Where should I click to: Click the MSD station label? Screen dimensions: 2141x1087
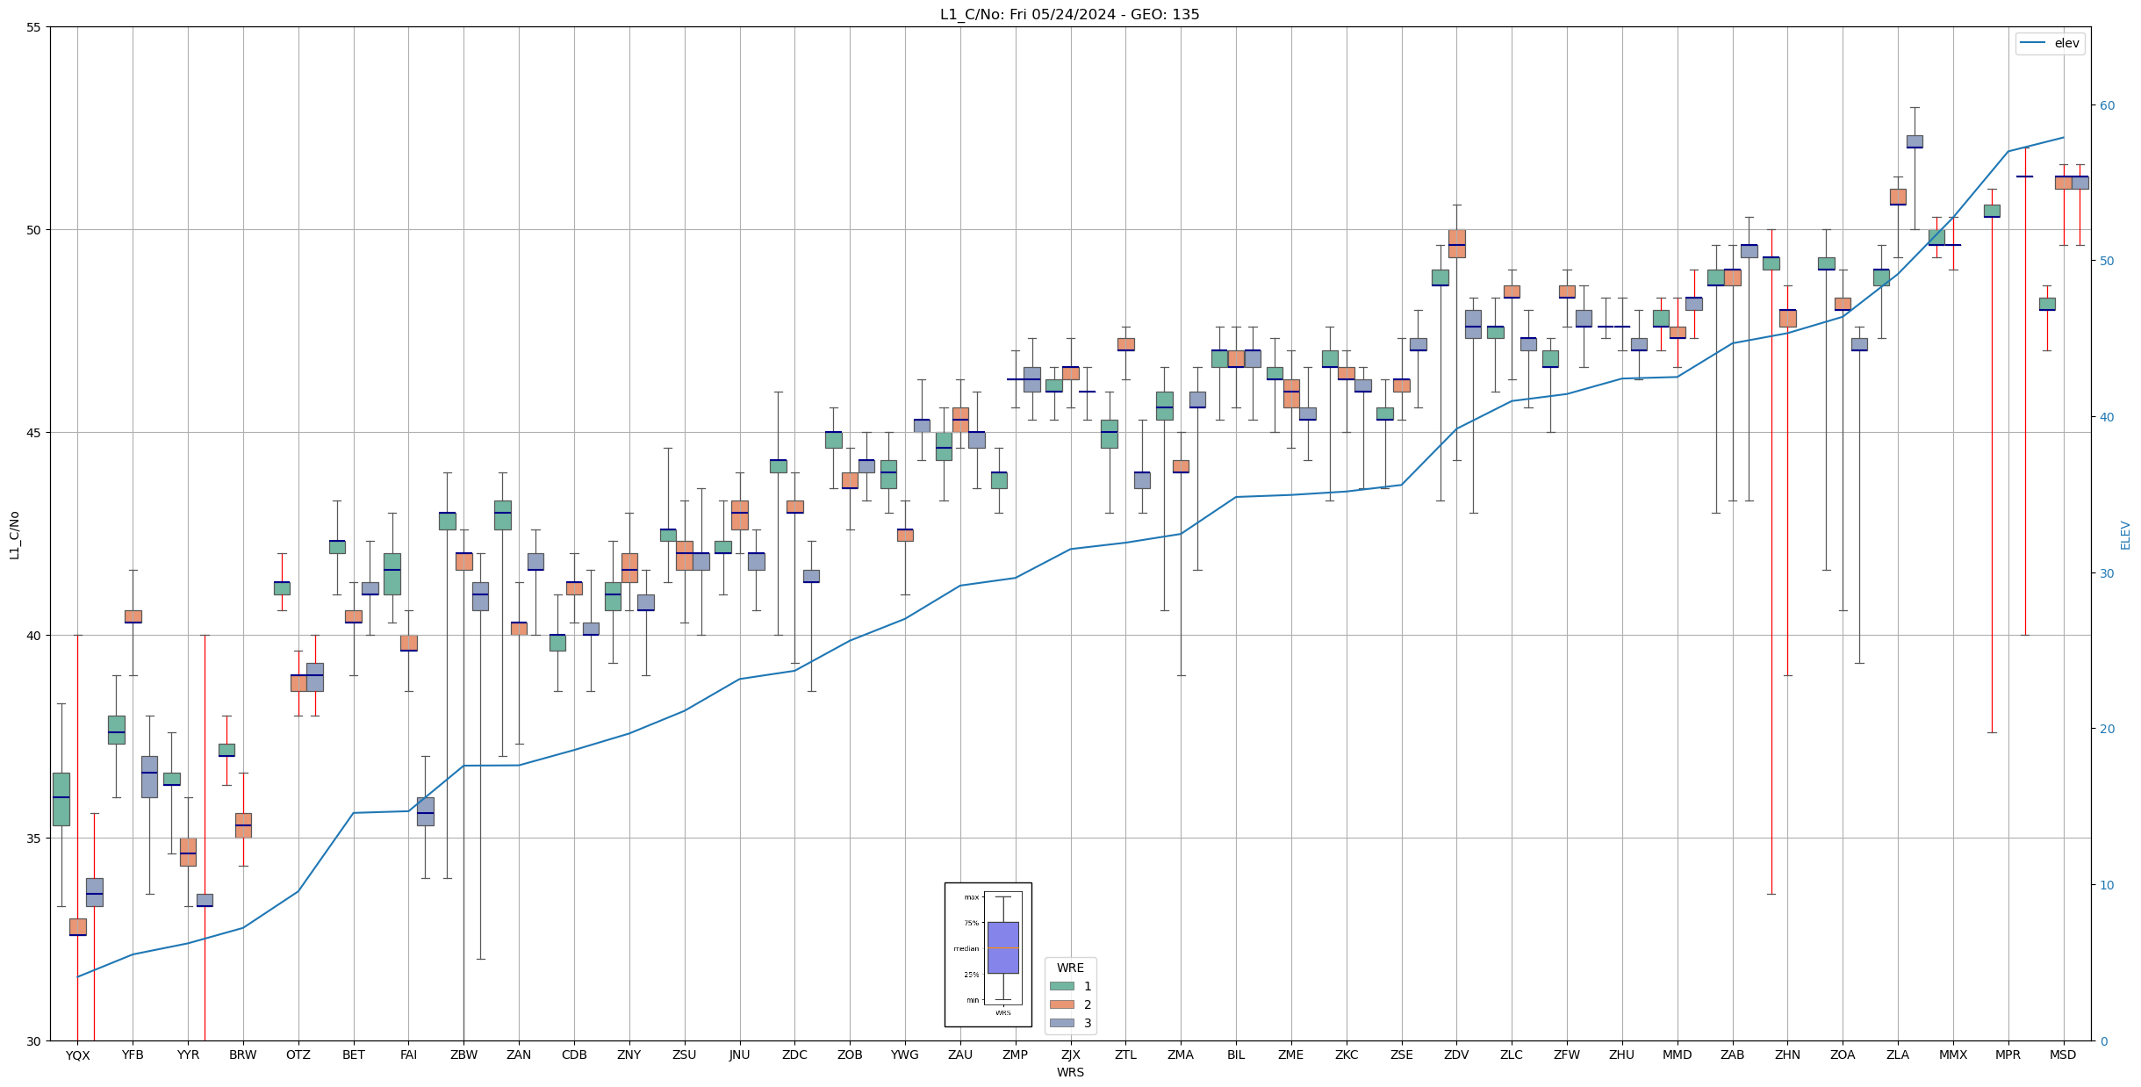click(2063, 1055)
